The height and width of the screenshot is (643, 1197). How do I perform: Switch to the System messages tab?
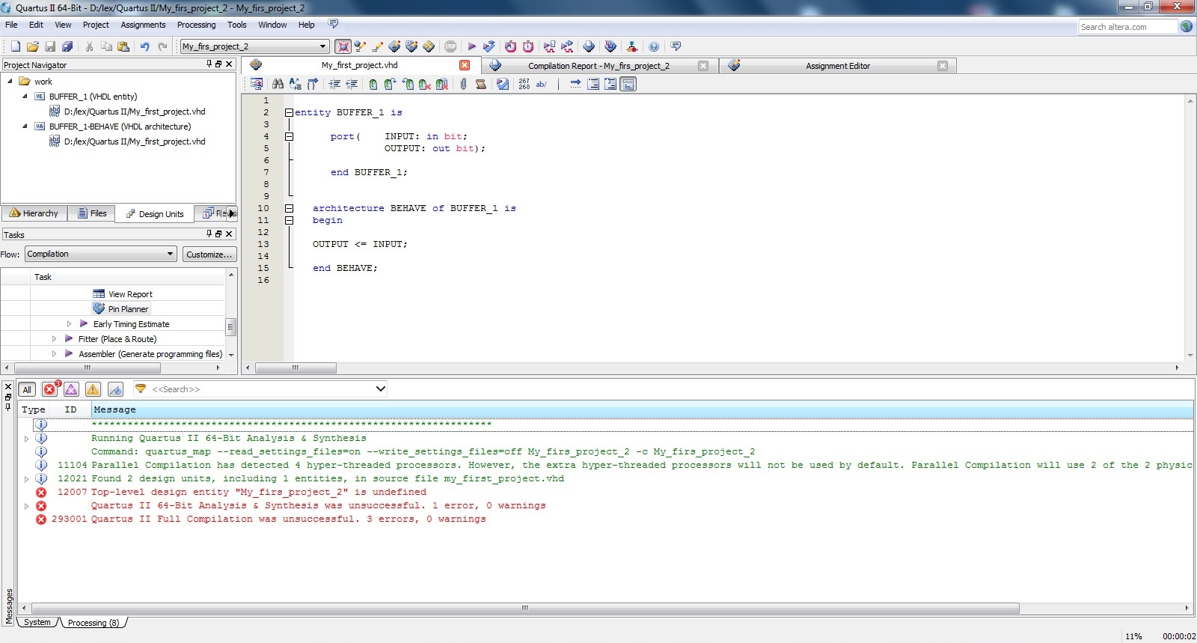coord(37,622)
